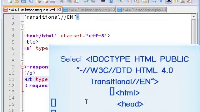Click the Close document toolbar icon
The image size is (200, 112).
[x=38, y=1]
